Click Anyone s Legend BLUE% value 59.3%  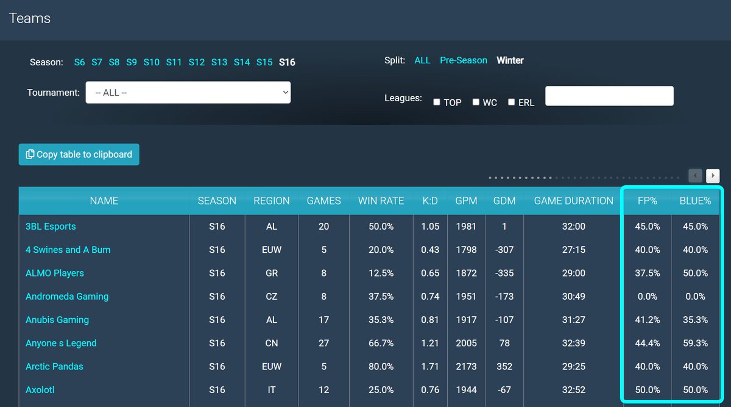pos(695,343)
